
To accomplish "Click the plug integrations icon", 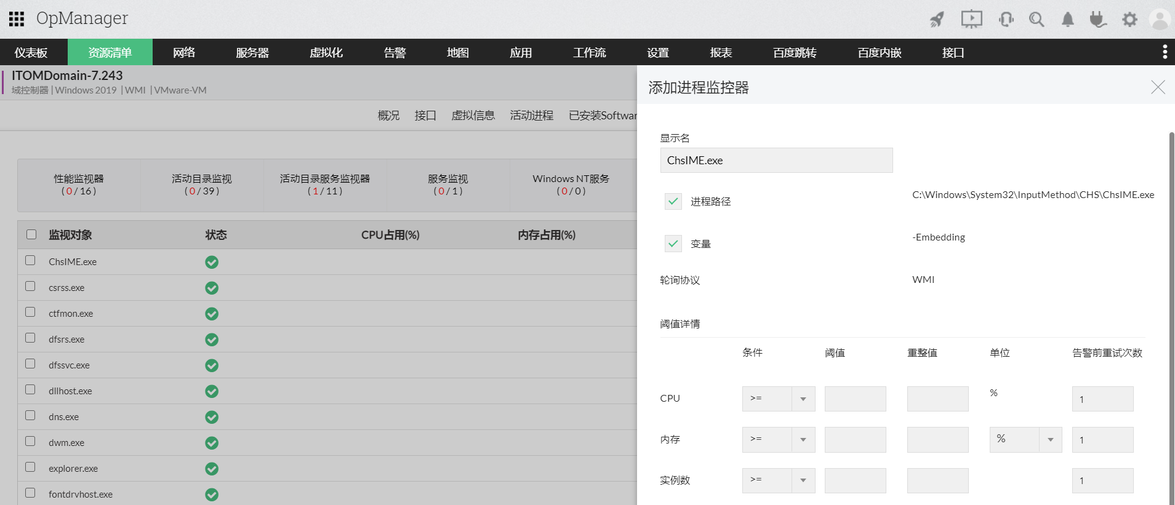I will [1097, 20].
